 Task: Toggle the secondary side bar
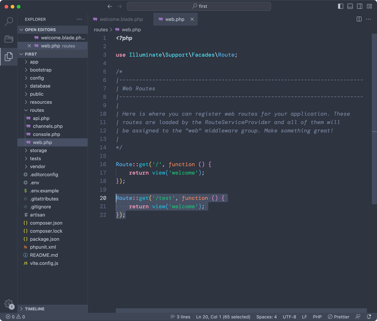pos(360,6)
